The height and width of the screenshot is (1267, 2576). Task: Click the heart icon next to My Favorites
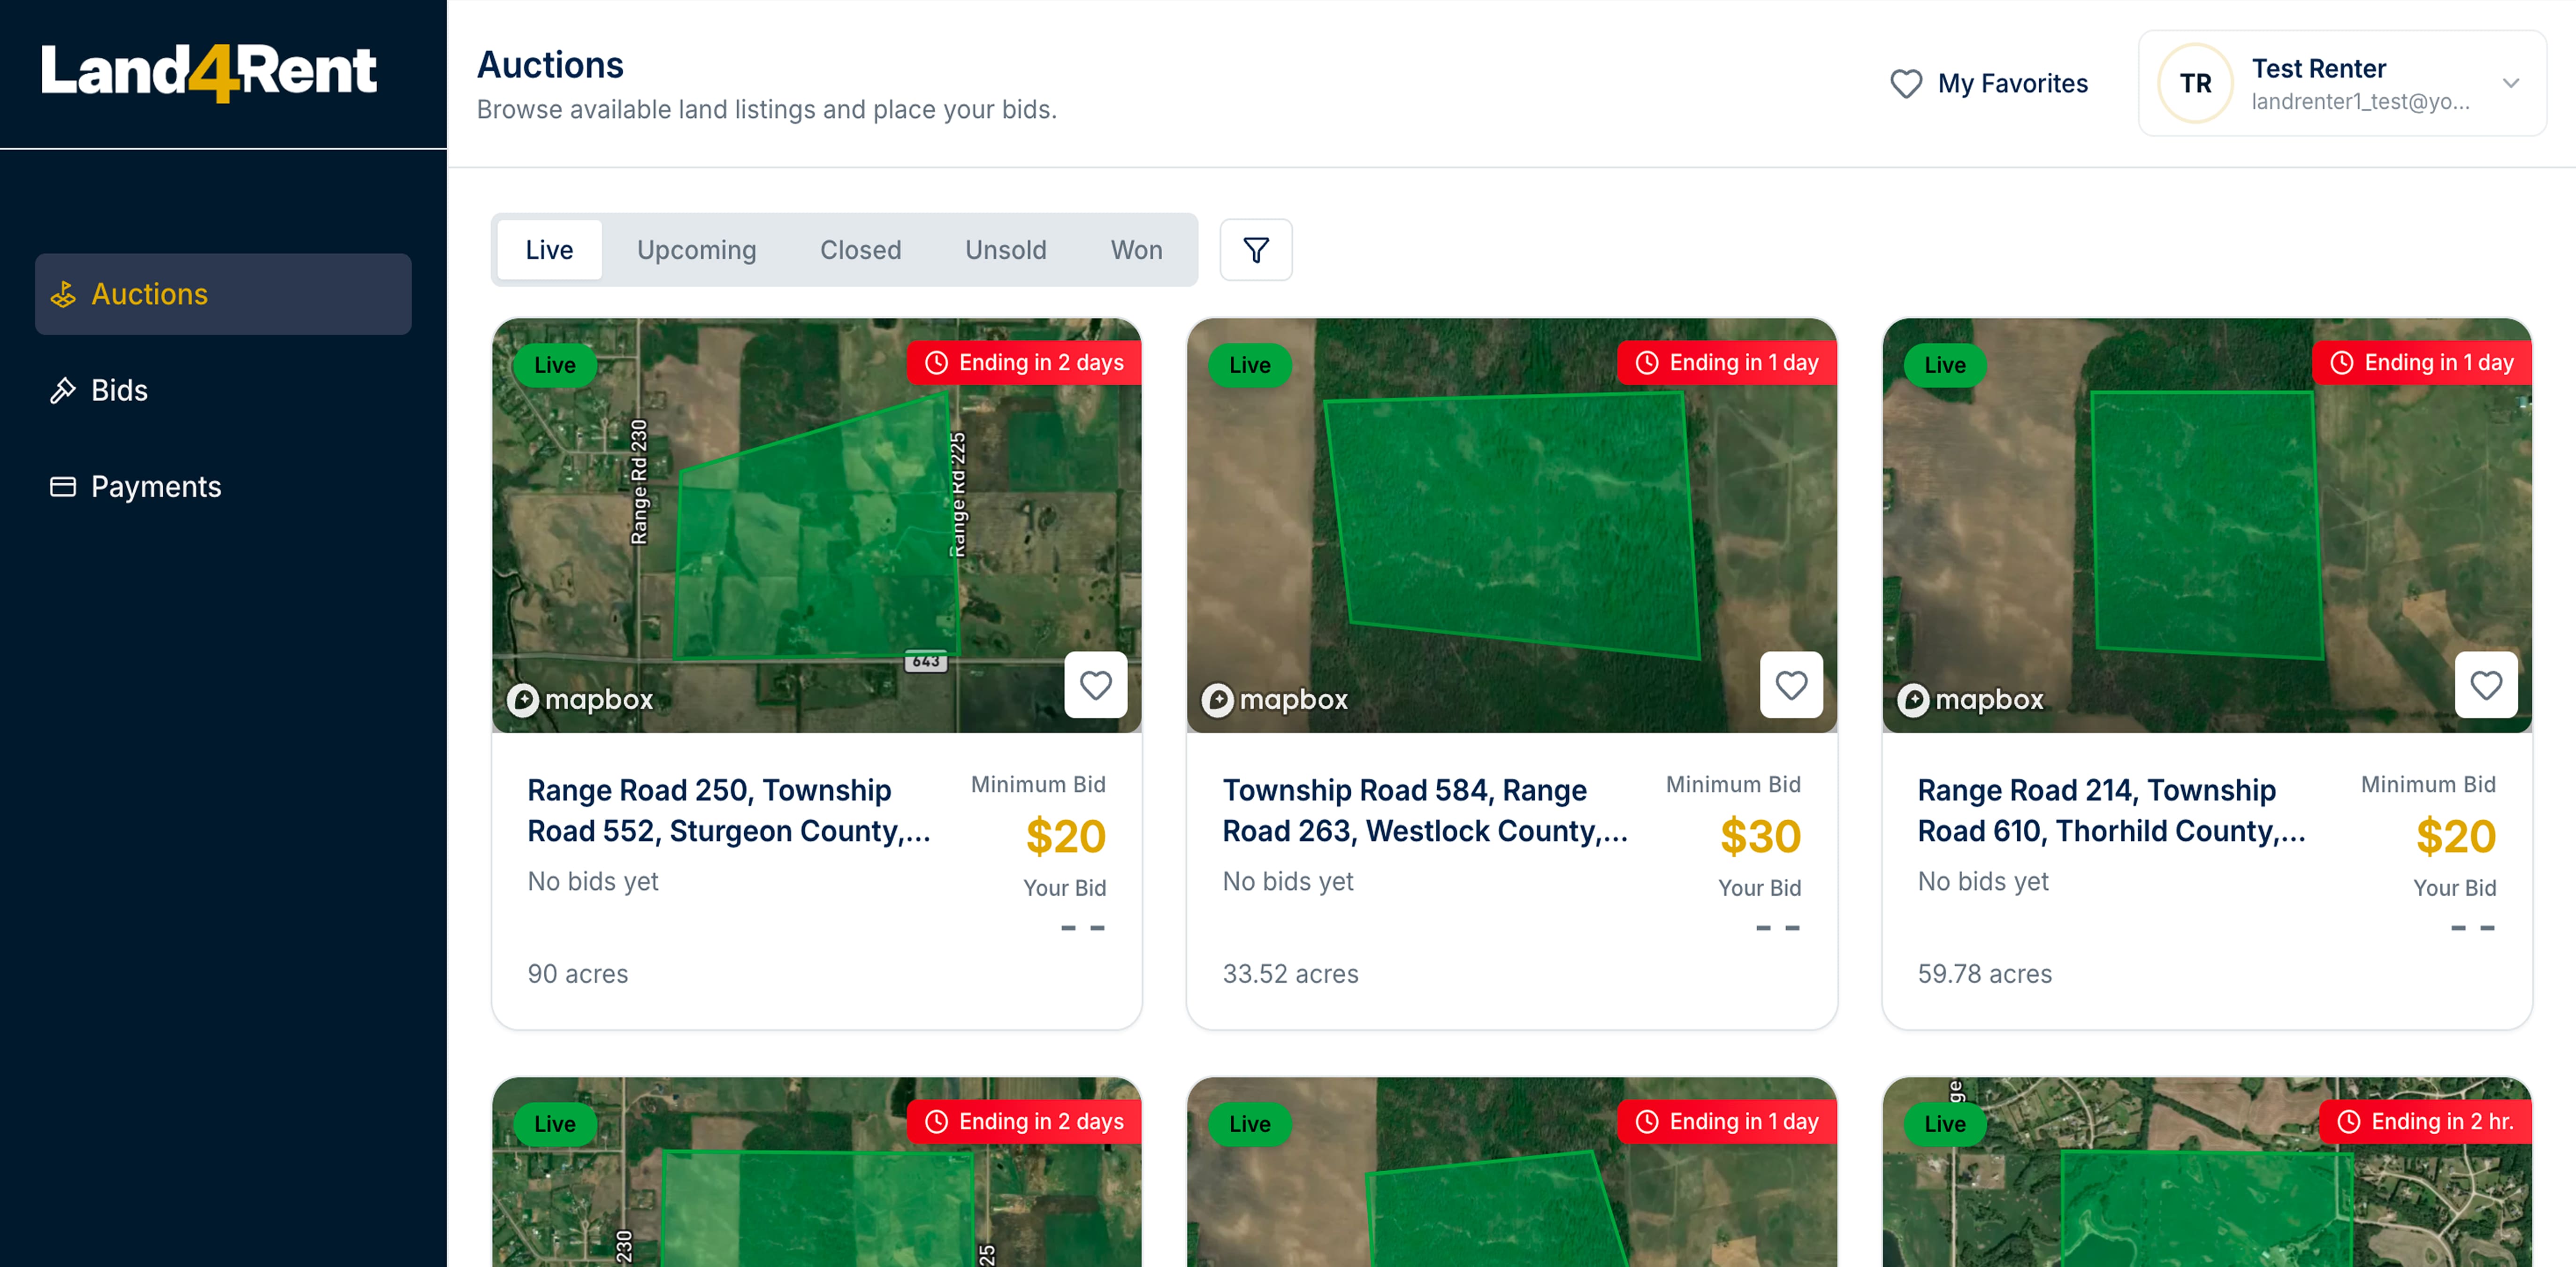pyautogui.click(x=1905, y=84)
